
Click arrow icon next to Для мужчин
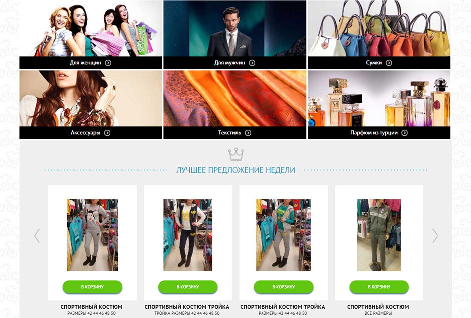[252, 63]
